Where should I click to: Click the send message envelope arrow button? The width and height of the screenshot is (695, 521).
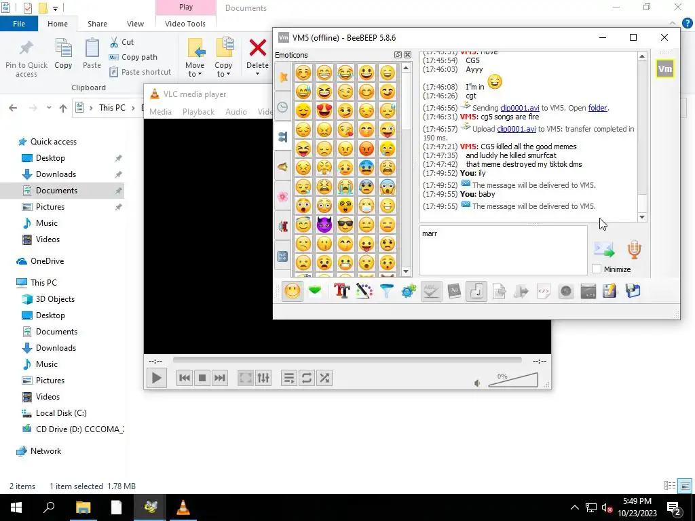[603, 250]
